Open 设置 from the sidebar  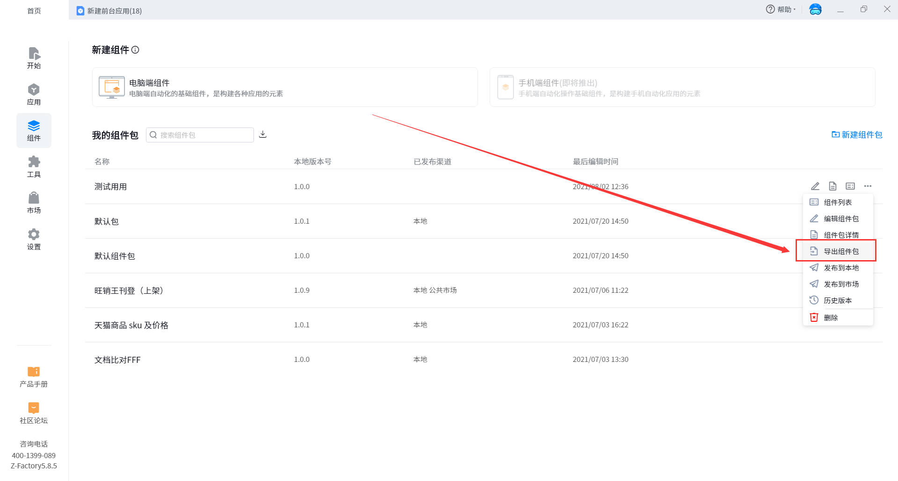pos(34,239)
